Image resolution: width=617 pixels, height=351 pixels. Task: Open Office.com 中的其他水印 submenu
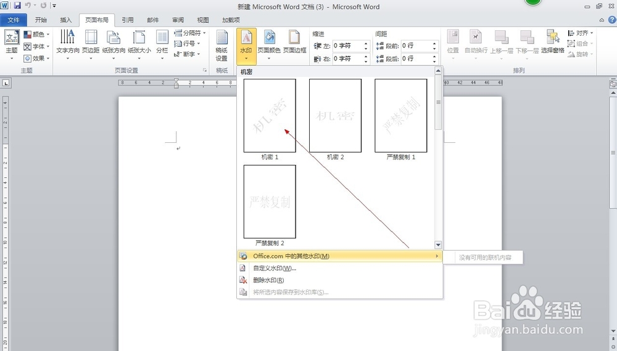[340, 256]
